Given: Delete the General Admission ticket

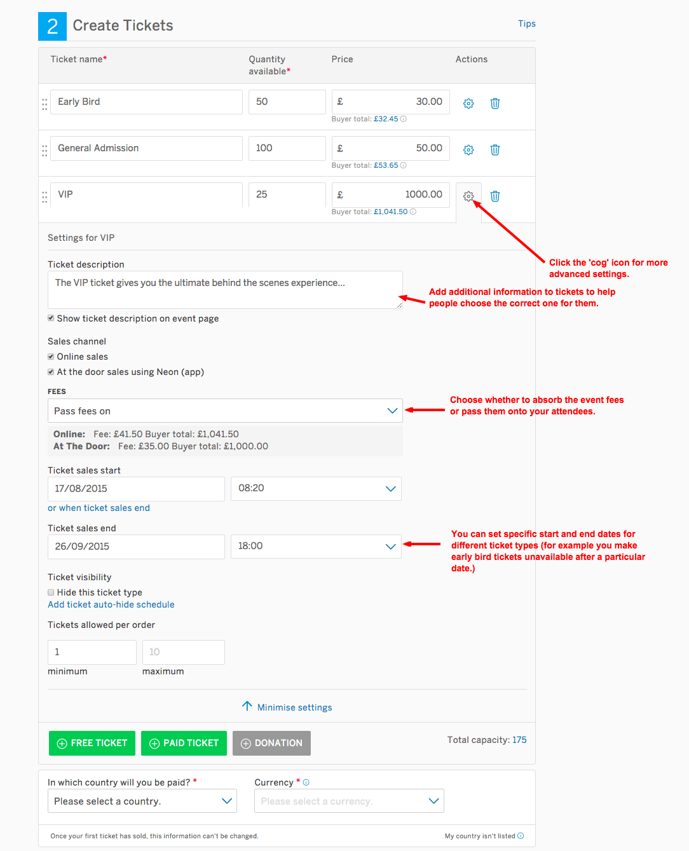Looking at the screenshot, I should 495,150.
